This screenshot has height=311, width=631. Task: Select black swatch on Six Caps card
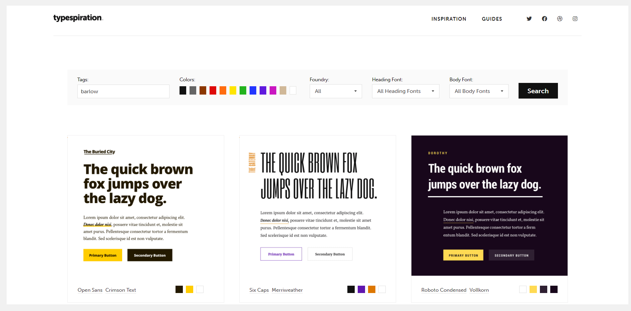351,289
